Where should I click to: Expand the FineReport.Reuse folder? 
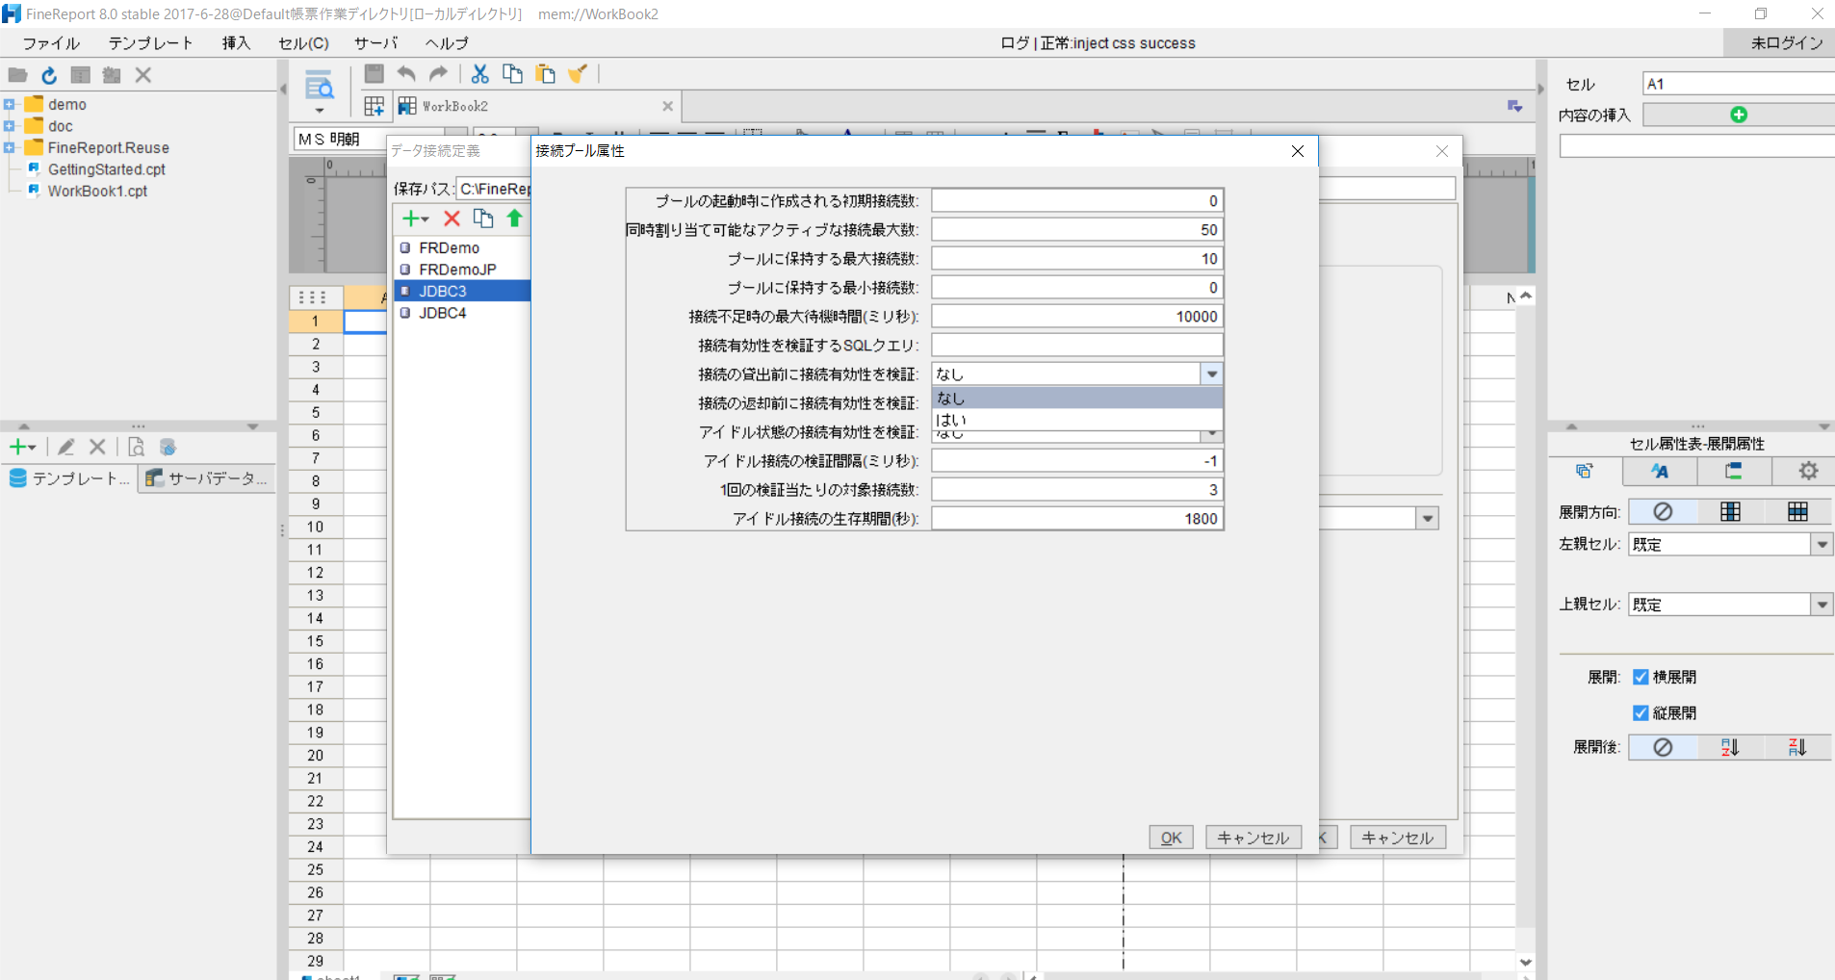point(9,147)
